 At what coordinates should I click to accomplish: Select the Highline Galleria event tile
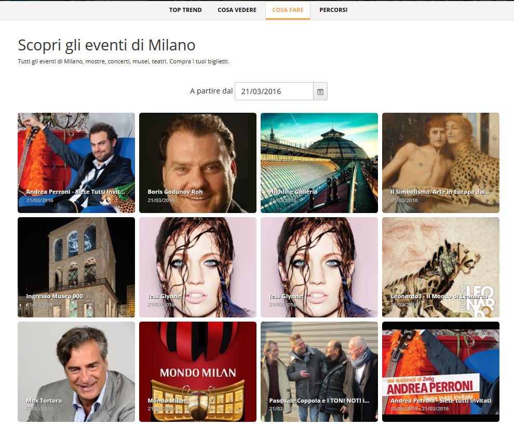coord(319,163)
